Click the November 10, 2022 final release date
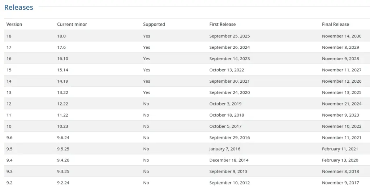 point(341,126)
